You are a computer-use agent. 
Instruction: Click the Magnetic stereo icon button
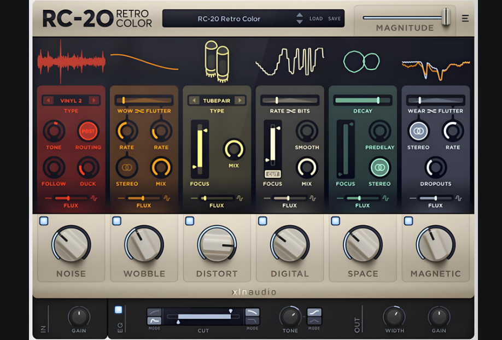click(x=418, y=131)
